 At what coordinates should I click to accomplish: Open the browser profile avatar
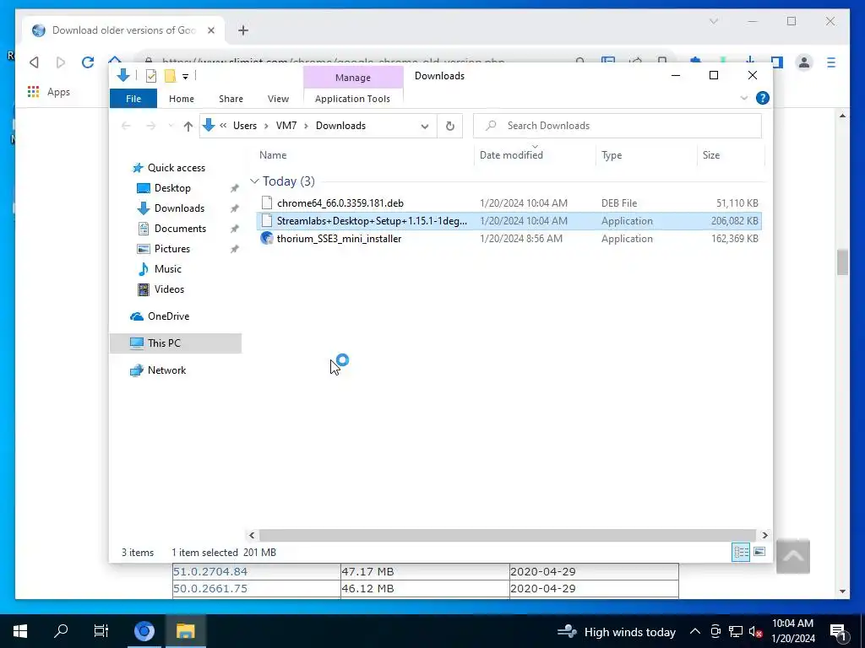point(804,62)
